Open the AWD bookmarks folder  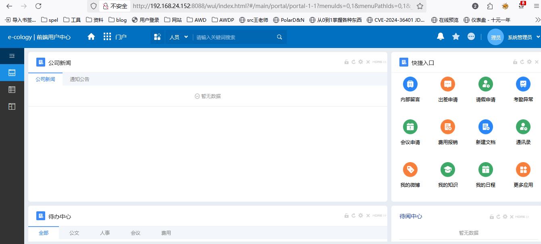pos(196,20)
